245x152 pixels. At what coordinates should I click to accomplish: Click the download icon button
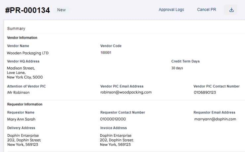coord(231,10)
